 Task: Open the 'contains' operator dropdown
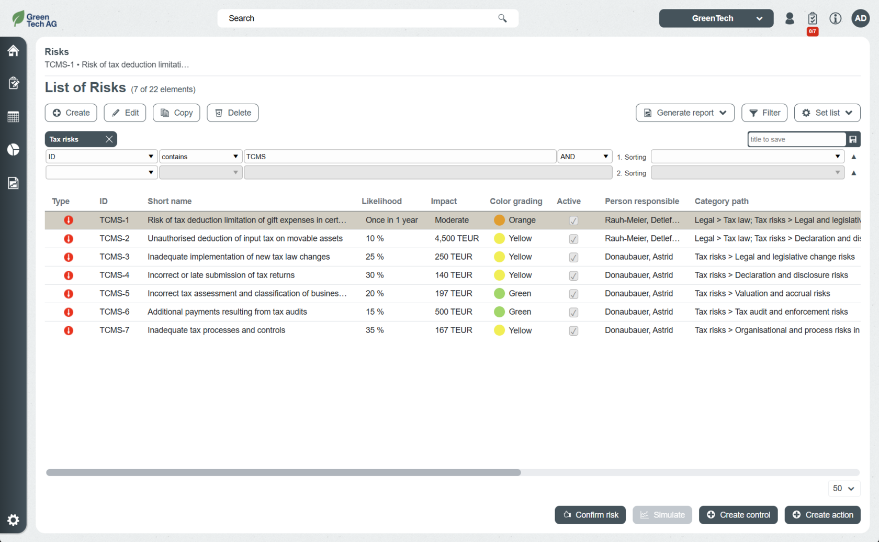click(200, 157)
